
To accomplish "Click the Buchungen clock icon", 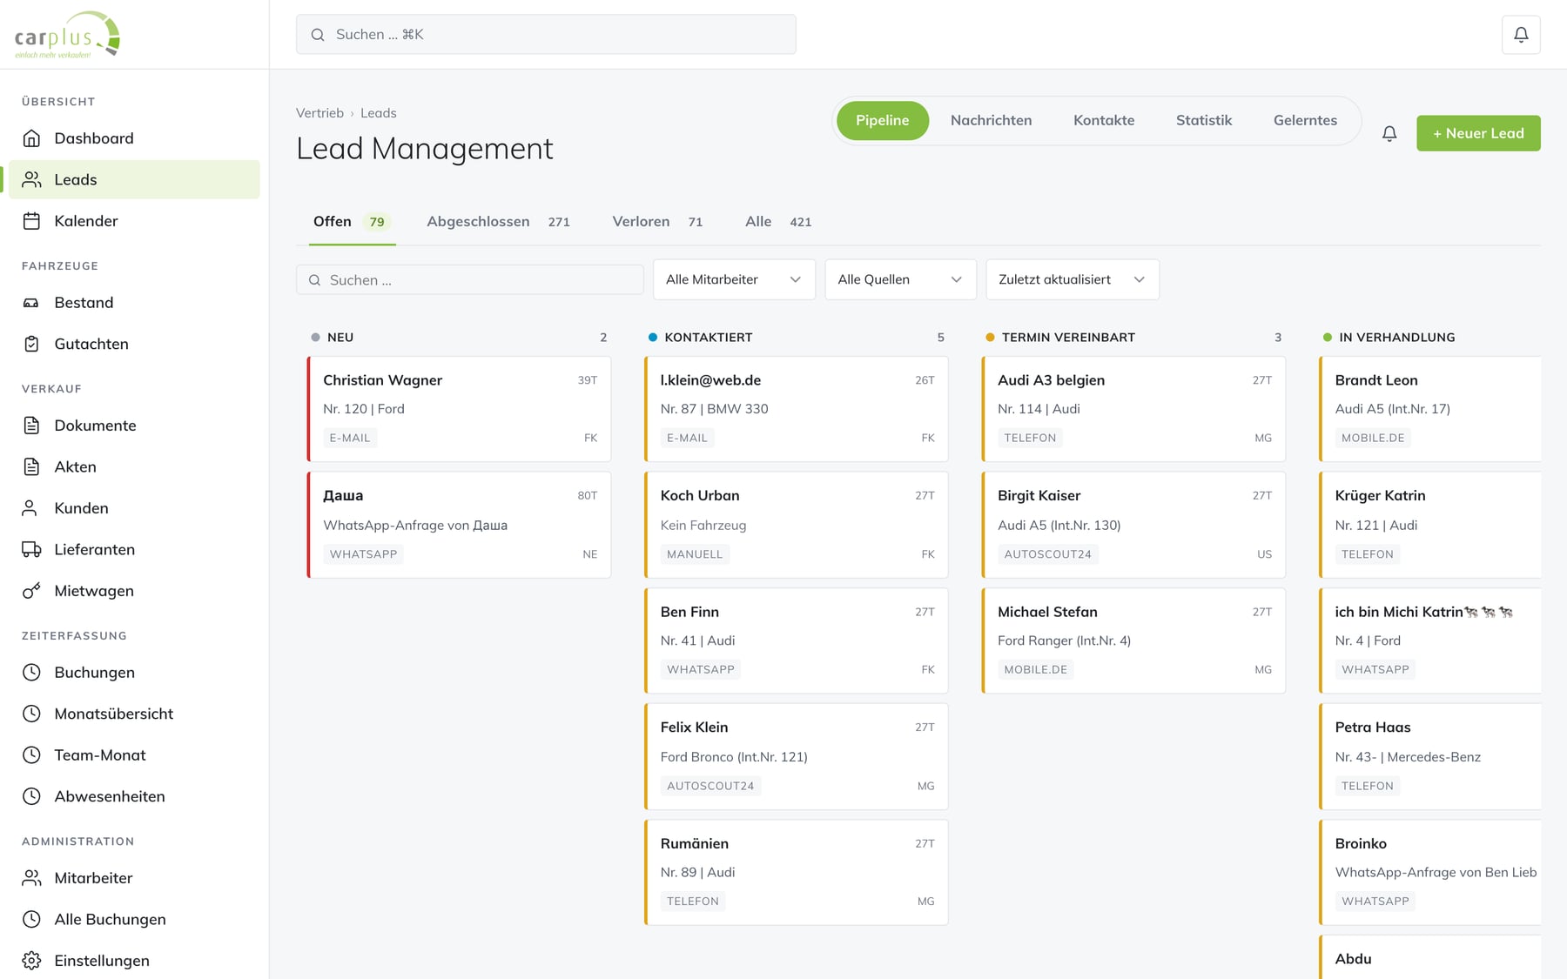I will (x=31, y=673).
